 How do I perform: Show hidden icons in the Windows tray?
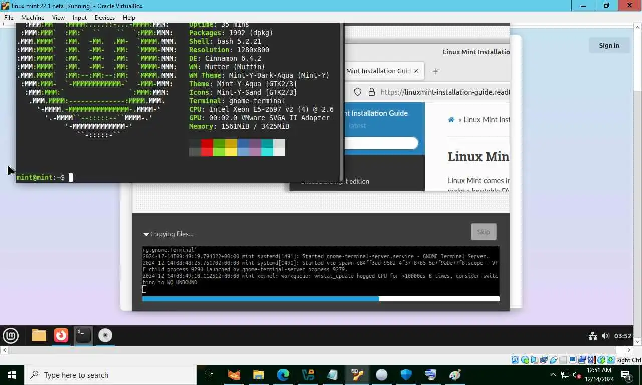[x=554, y=375]
